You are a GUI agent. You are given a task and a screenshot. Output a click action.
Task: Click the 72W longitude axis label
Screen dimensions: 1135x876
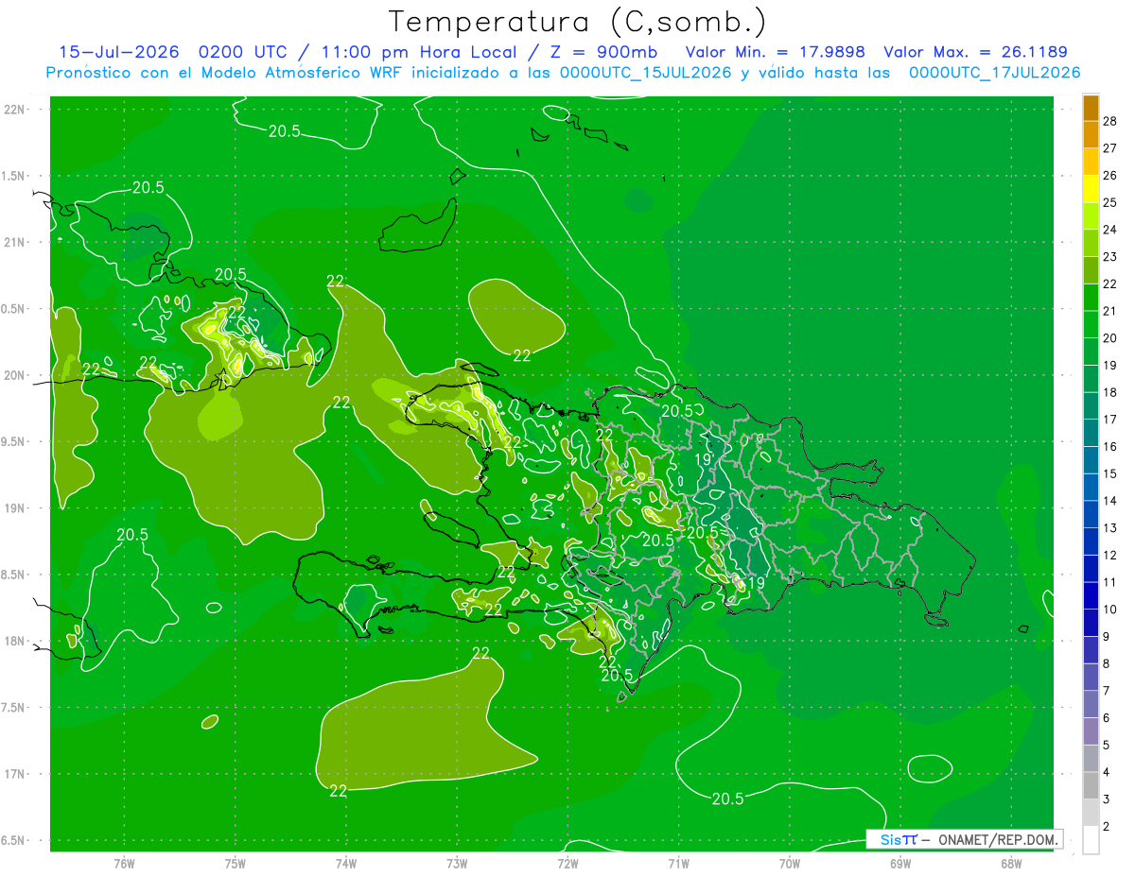pos(567,863)
